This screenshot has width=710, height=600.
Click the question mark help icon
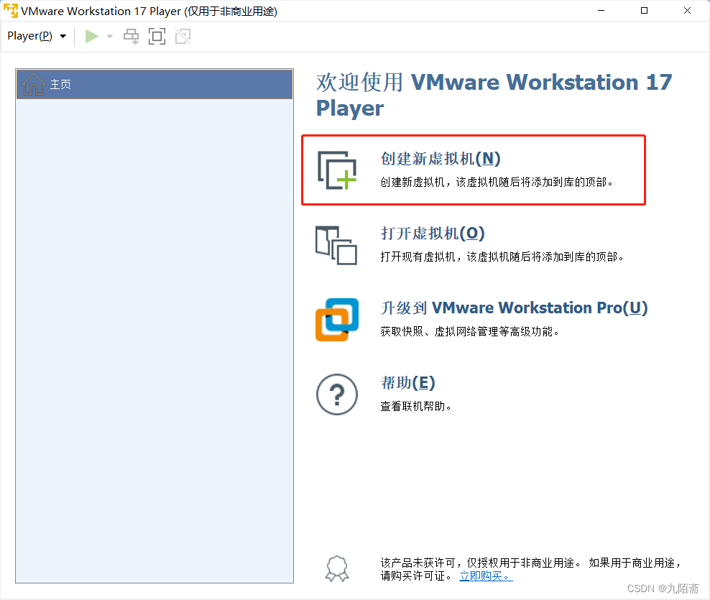(x=337, y=394)
